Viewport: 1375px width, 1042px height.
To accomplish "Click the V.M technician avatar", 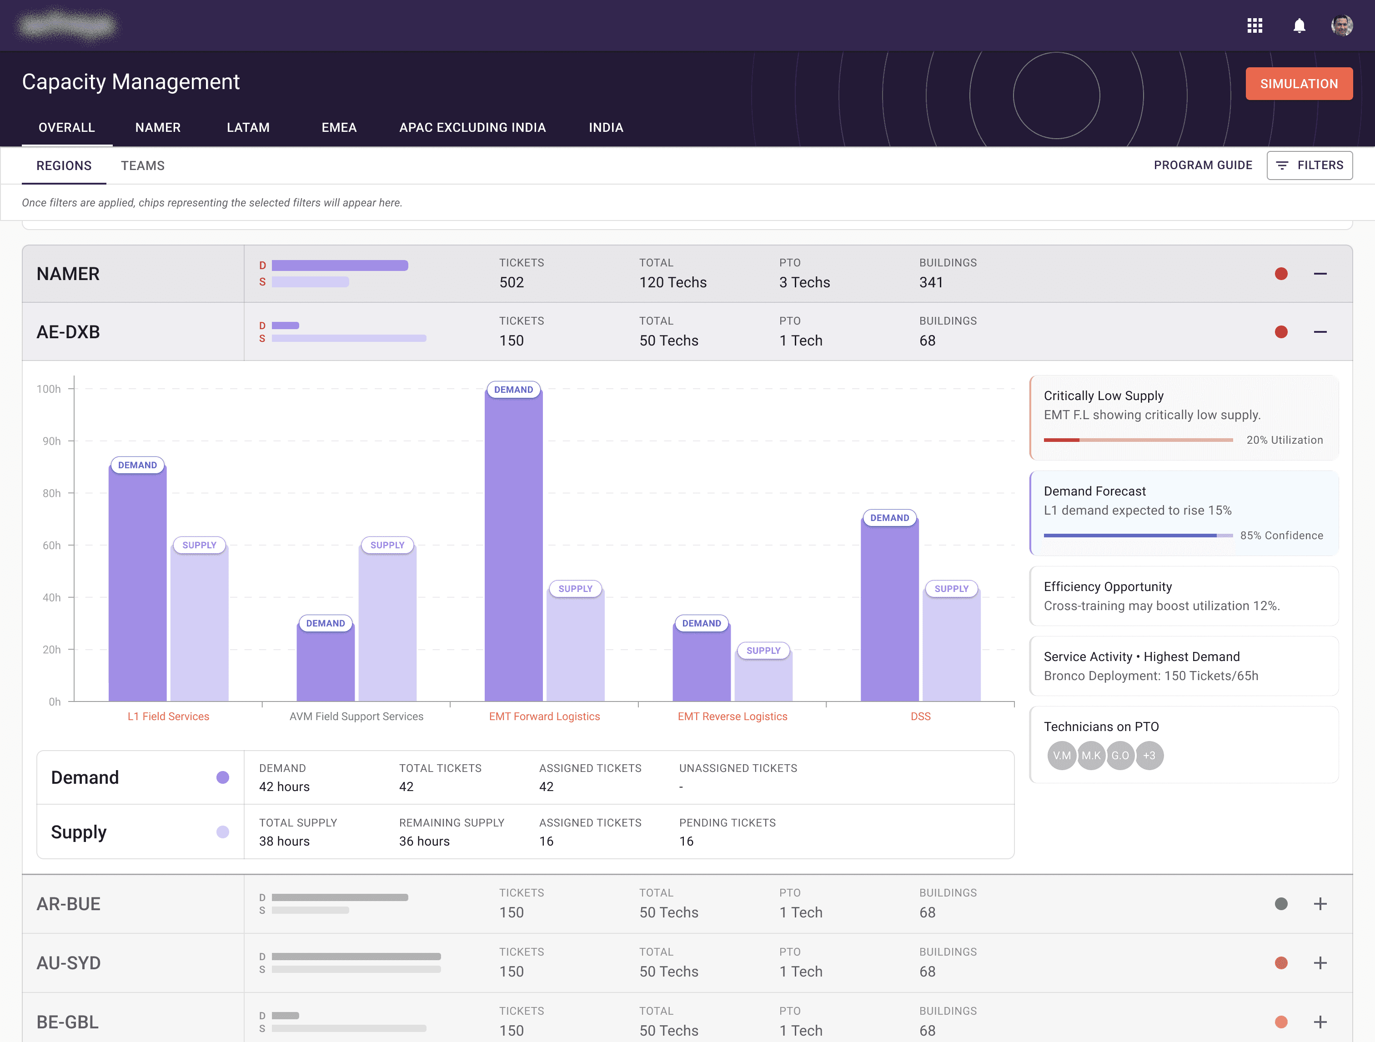I will coord(1061,756).
